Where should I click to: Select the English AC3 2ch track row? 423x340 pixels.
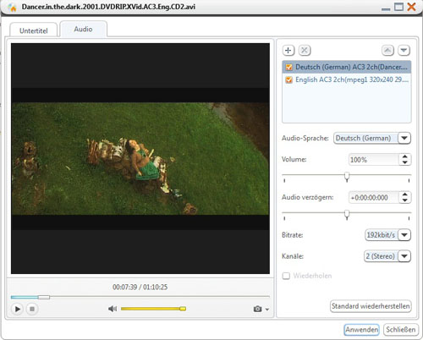tap(347, 80)
